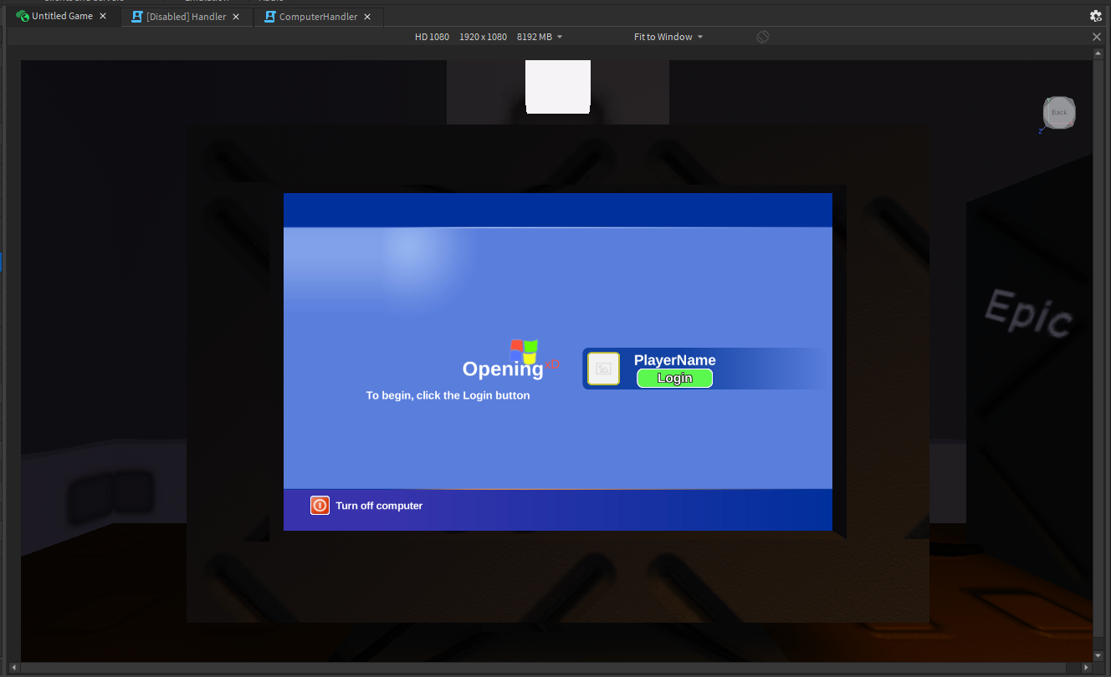Click the viewport scroll up arrow
This screenshot has width=1111, height=677.
pyautogui.click(x=1098, y=53)
